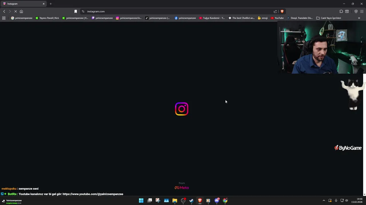This screenshot has width=366, height=205.
Task: Open Tuğçe Kandemir YouTube bookmark
Action: click(x=212, y=18)
